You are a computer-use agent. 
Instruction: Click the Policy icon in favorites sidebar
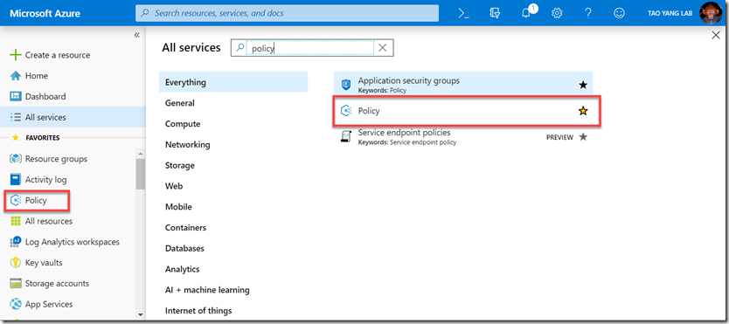pyautogui.click(x=16, y=201)
